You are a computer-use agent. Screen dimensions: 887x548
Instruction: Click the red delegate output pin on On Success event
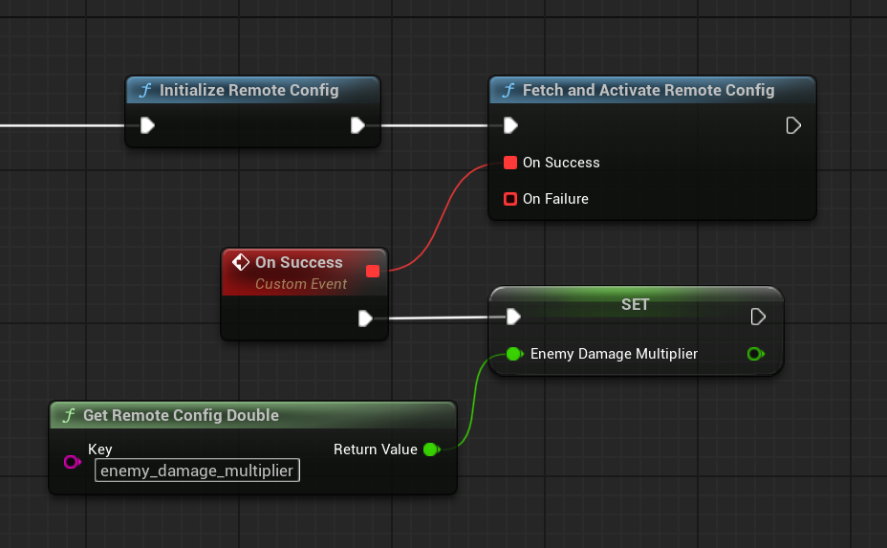point(373,271)
